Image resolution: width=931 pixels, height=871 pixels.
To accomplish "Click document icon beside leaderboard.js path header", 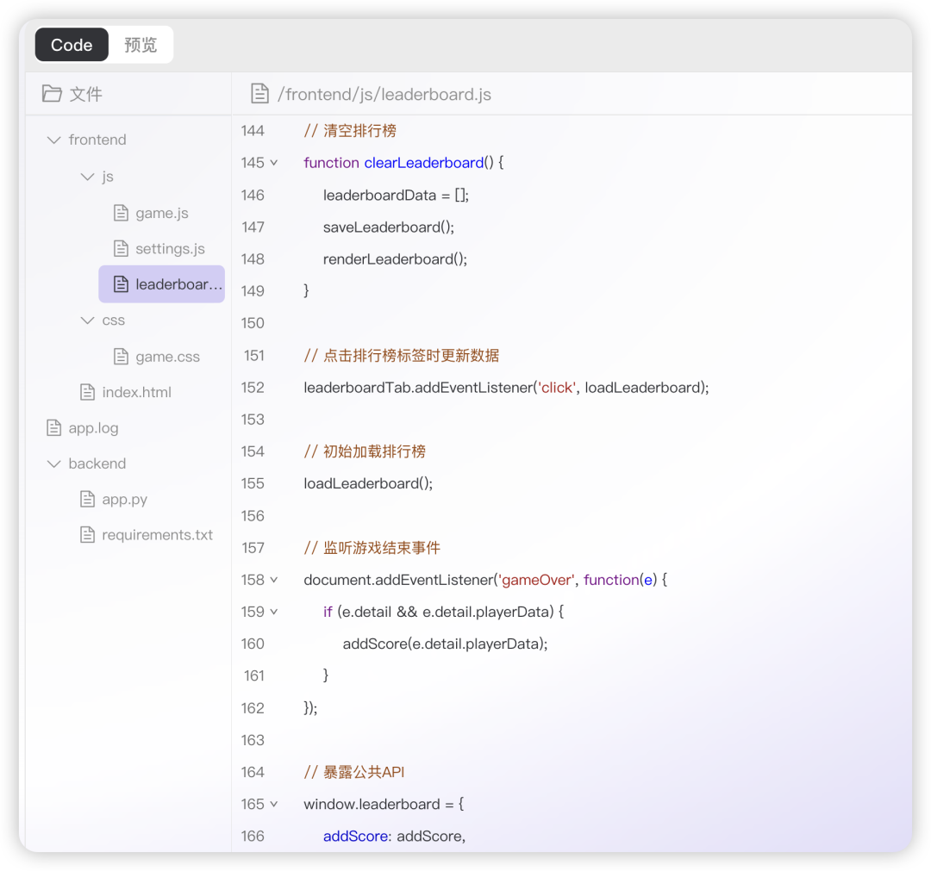I will [x=259, y=94].
